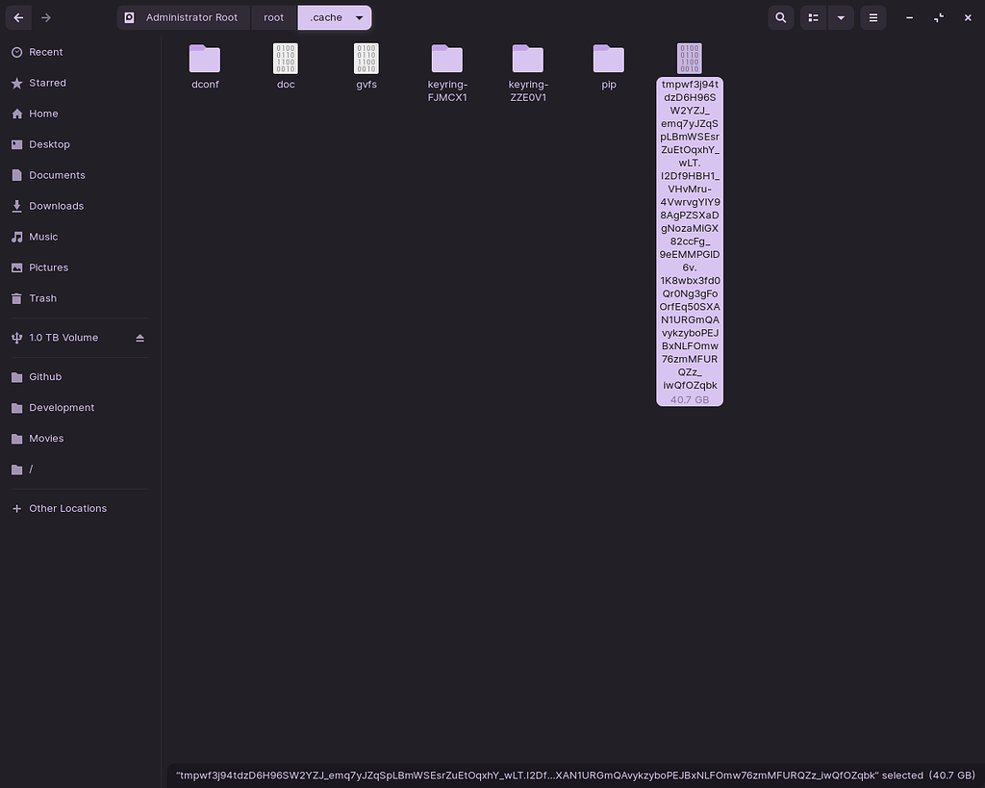
Task: Navigate forward in history
Action: pyautogui.click(x=45, y=17)
